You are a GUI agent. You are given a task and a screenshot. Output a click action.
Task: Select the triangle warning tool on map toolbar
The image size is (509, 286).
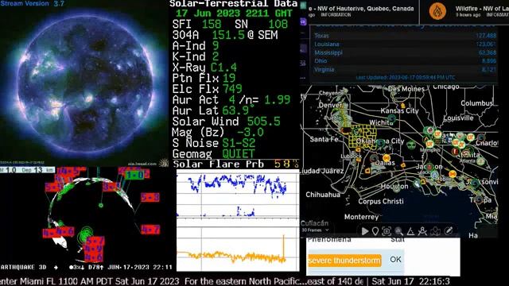pyautogui.click(x=410, y=231)
